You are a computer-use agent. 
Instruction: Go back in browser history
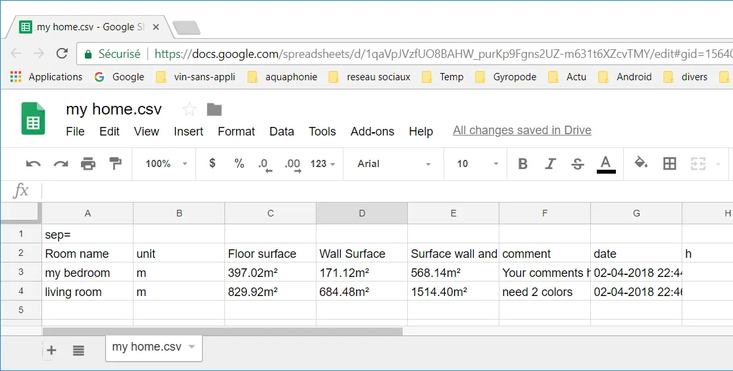pyautogui.click(x=16, y=53)
